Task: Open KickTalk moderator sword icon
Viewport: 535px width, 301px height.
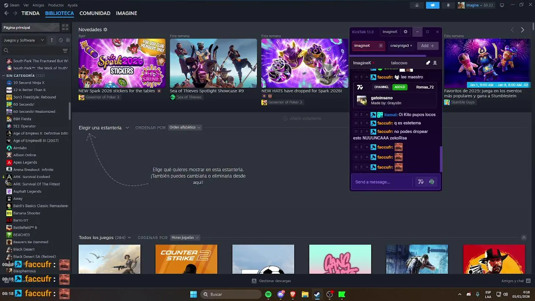Action: 428,63
